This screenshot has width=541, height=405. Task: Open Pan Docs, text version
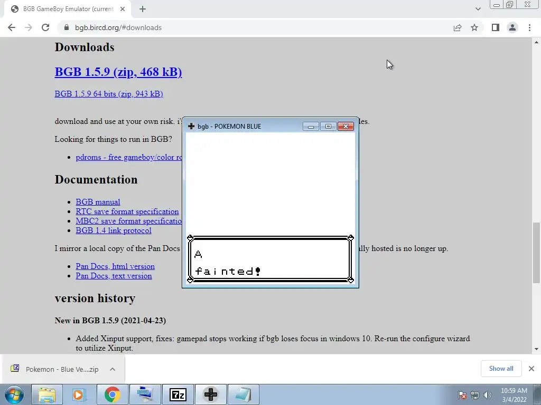(114, 276)
